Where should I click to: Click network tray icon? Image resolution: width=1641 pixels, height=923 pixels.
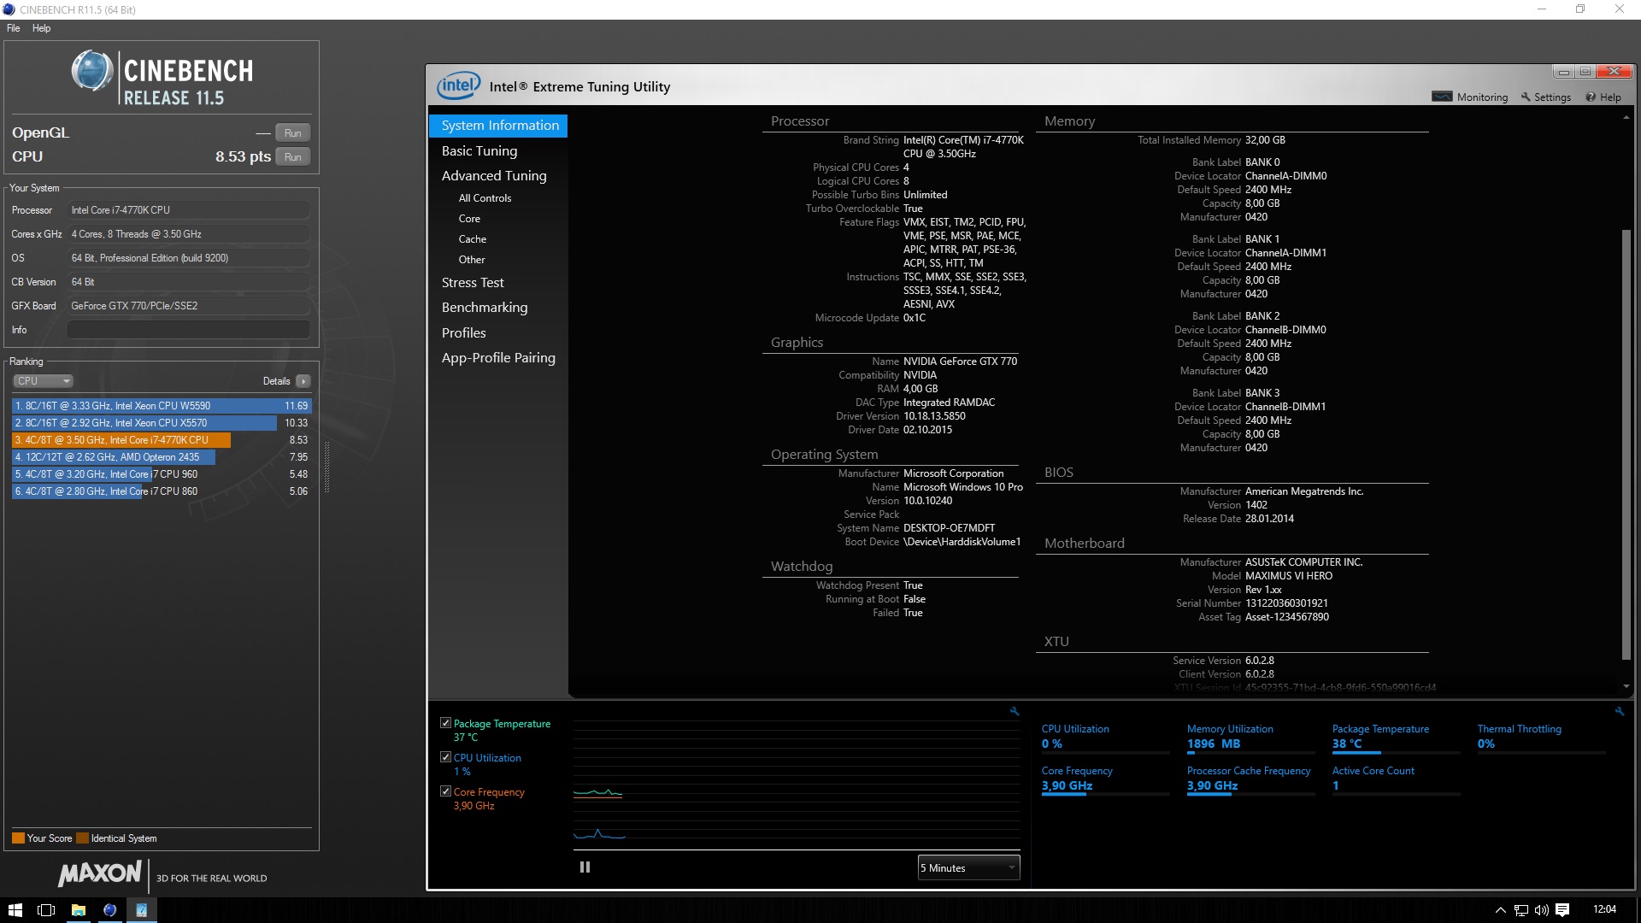pos(1520,910)
